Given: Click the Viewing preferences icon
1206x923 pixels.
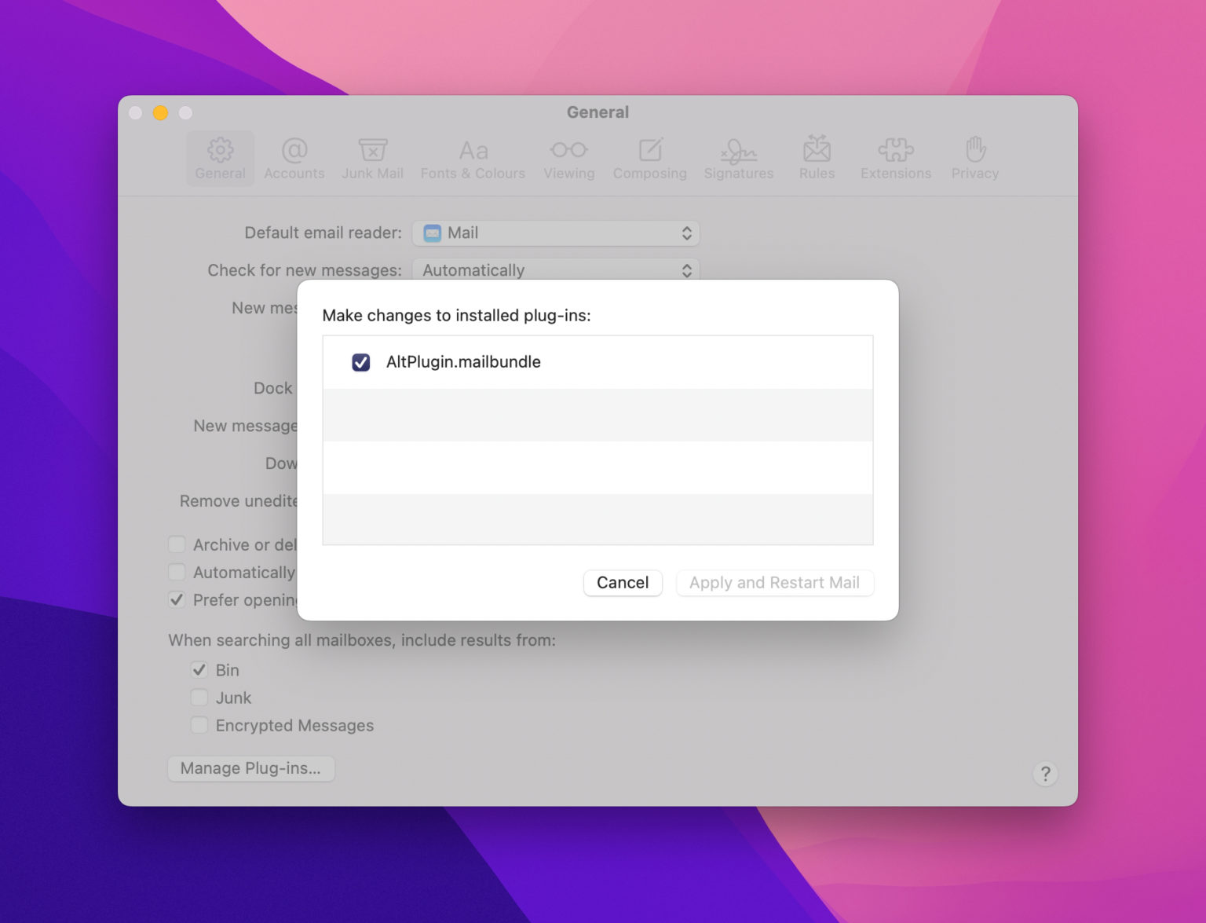Looking at the screenshot, I should point(568,157).
